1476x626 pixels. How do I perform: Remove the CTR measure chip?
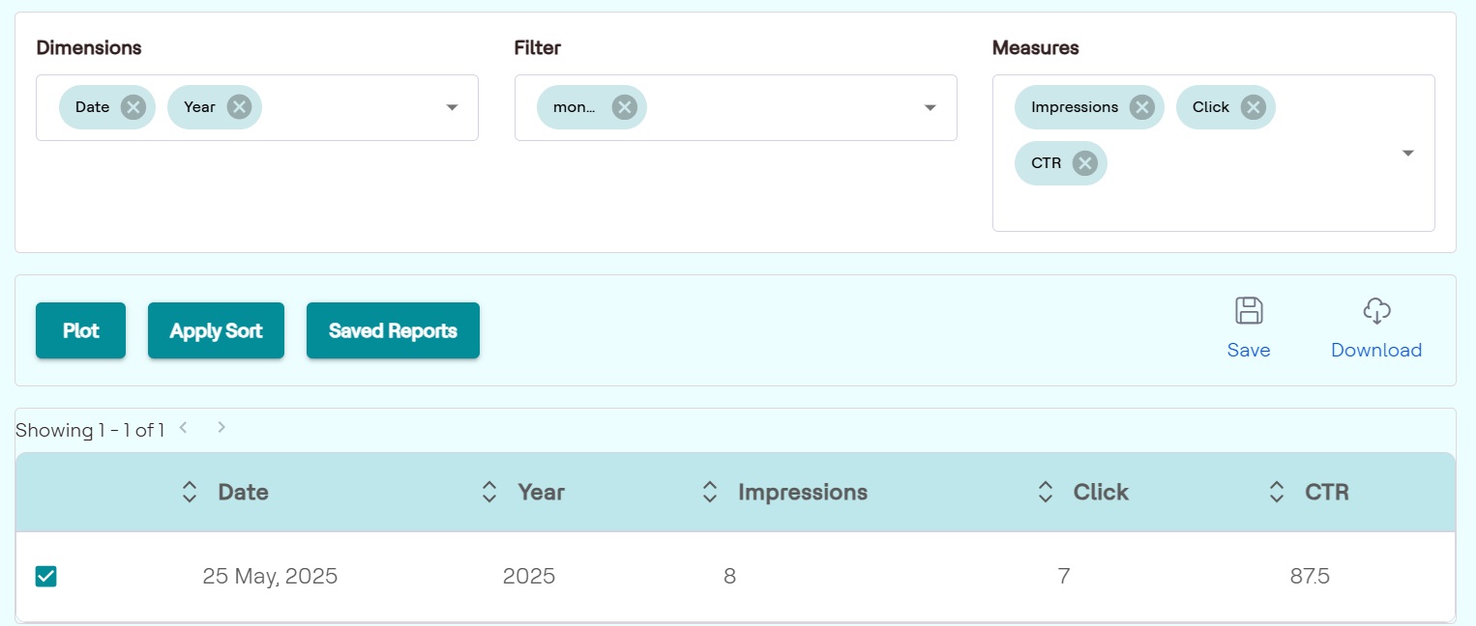point(1084,163)
